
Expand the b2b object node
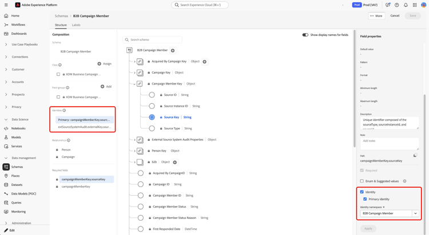click(134, 162)
